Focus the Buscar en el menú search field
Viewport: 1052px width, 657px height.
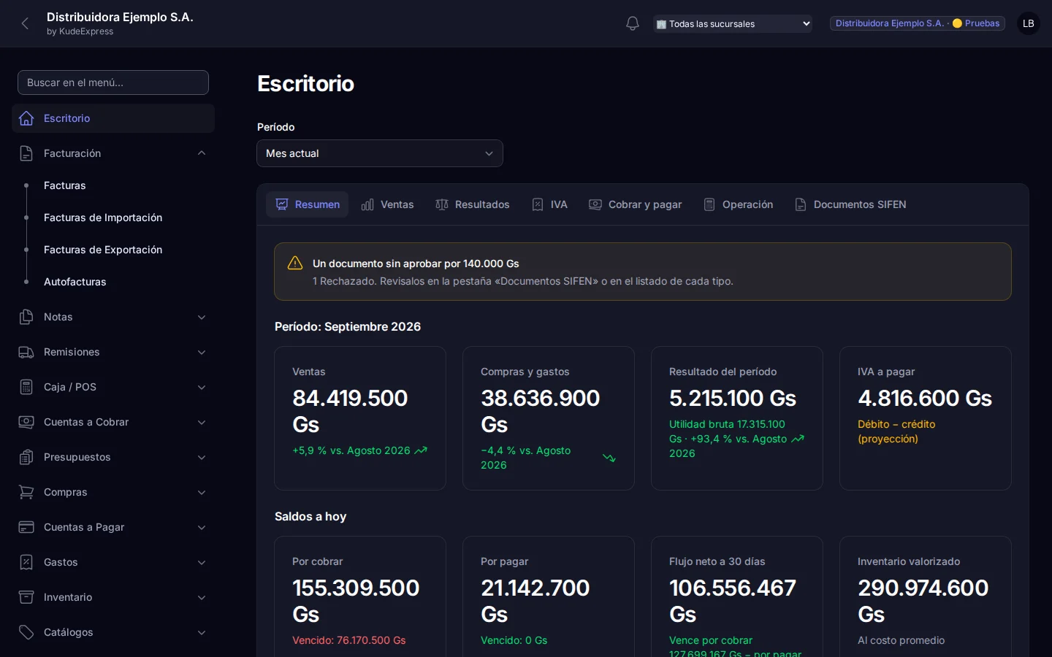point(113,82)
